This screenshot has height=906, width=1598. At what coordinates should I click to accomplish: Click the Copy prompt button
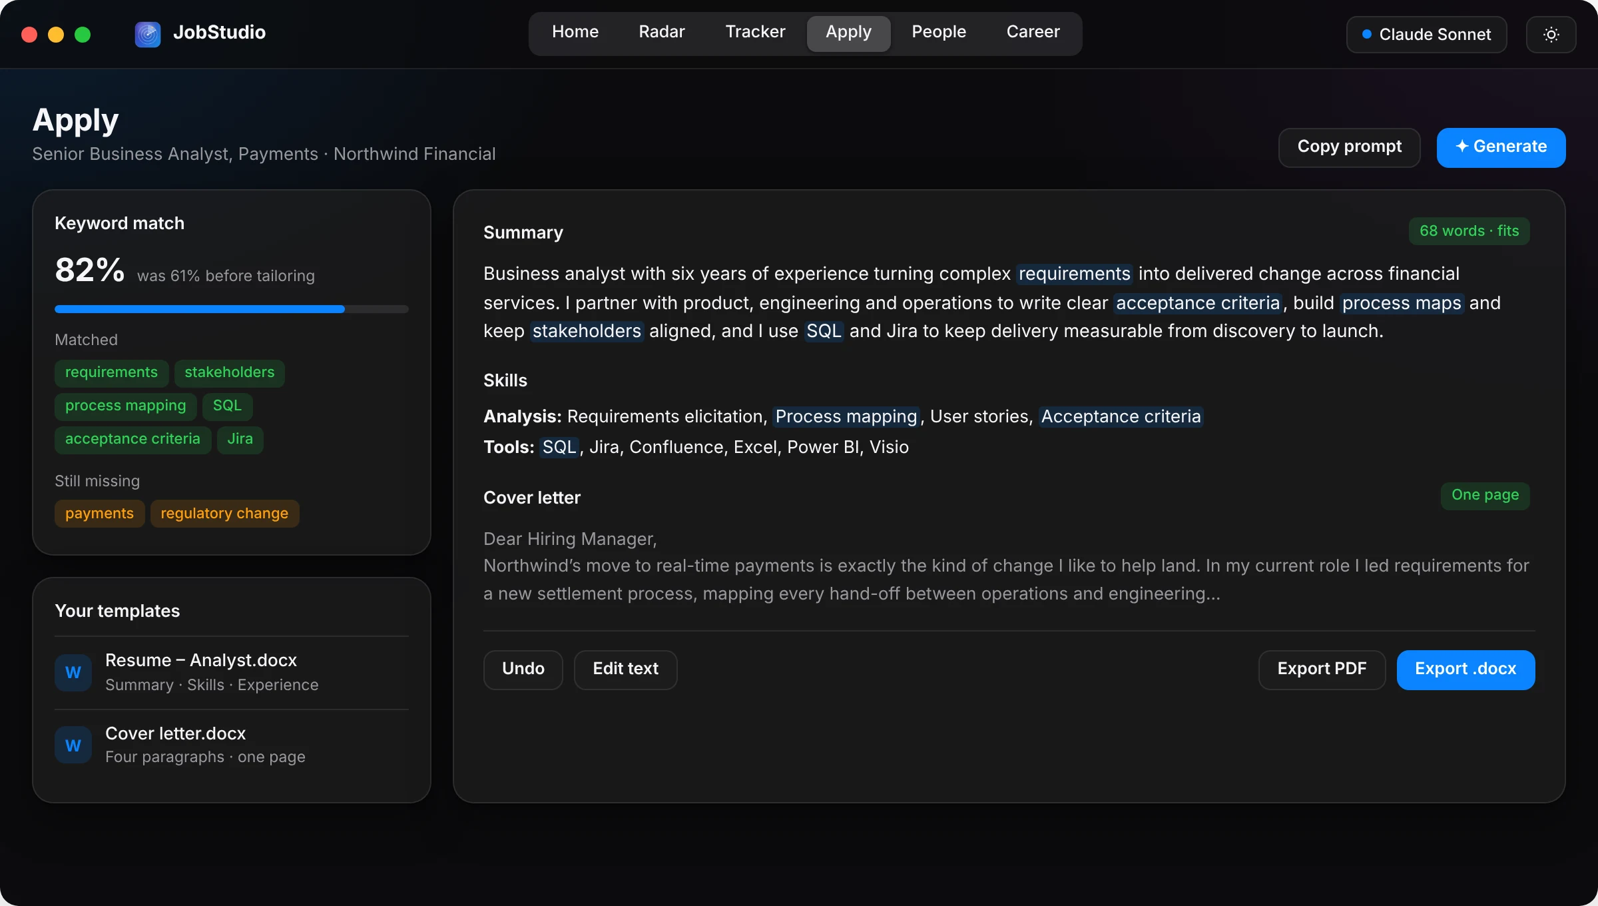click(1350, 147)
